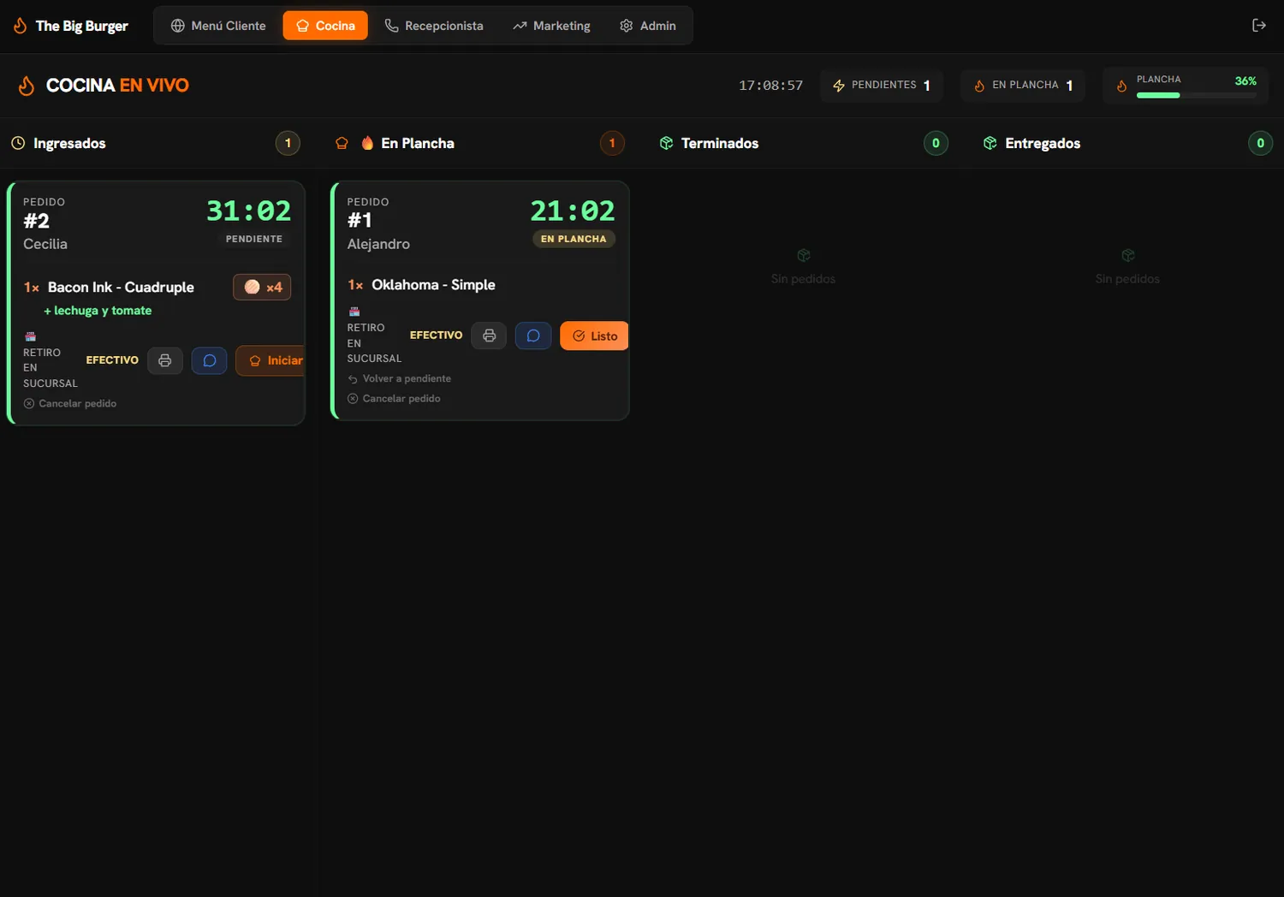
Task: Click the pickup store icon on order #2
Action: pyautogui.click(x=31, y=336)
